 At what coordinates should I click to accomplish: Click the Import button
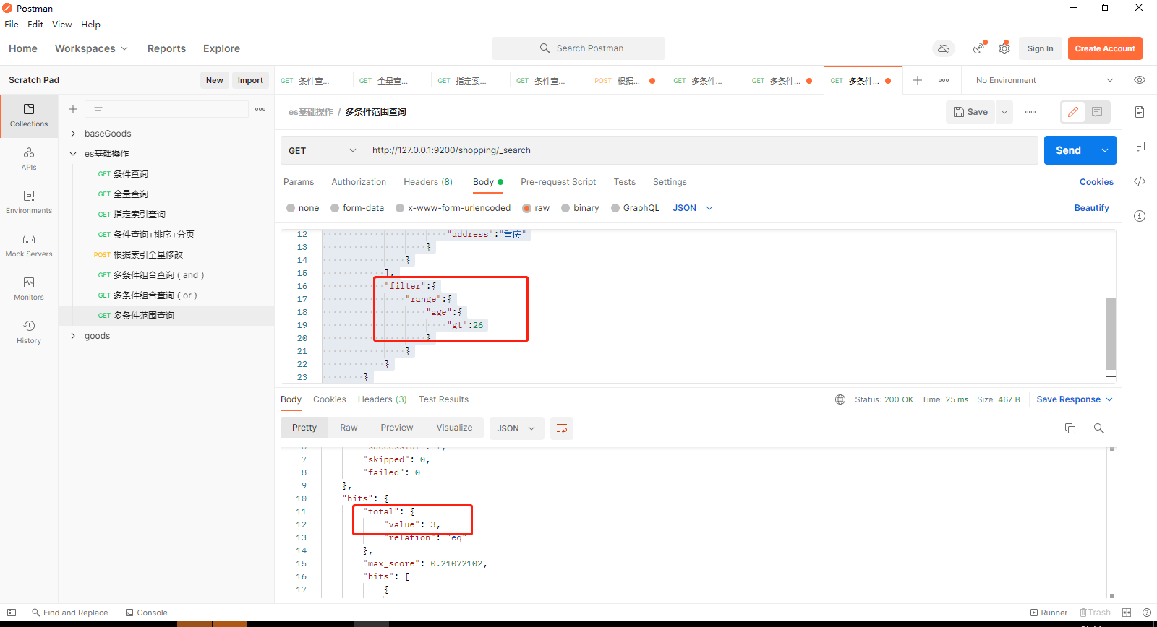(250, 80)
